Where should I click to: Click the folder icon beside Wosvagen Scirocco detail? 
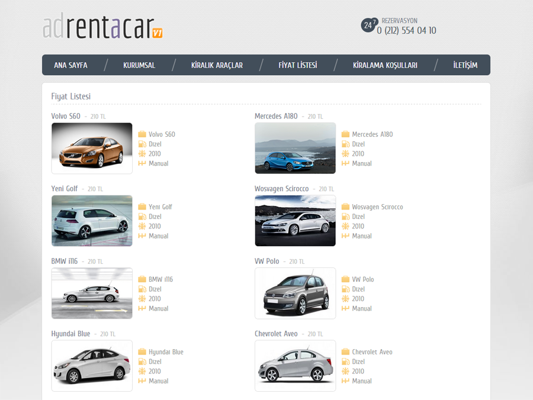tap(345, 207)
